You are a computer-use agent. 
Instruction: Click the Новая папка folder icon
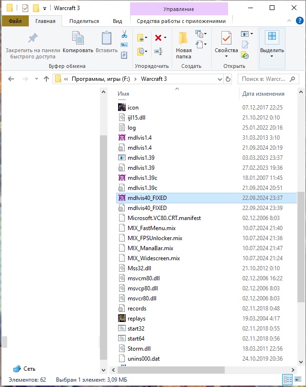point(183,38)
